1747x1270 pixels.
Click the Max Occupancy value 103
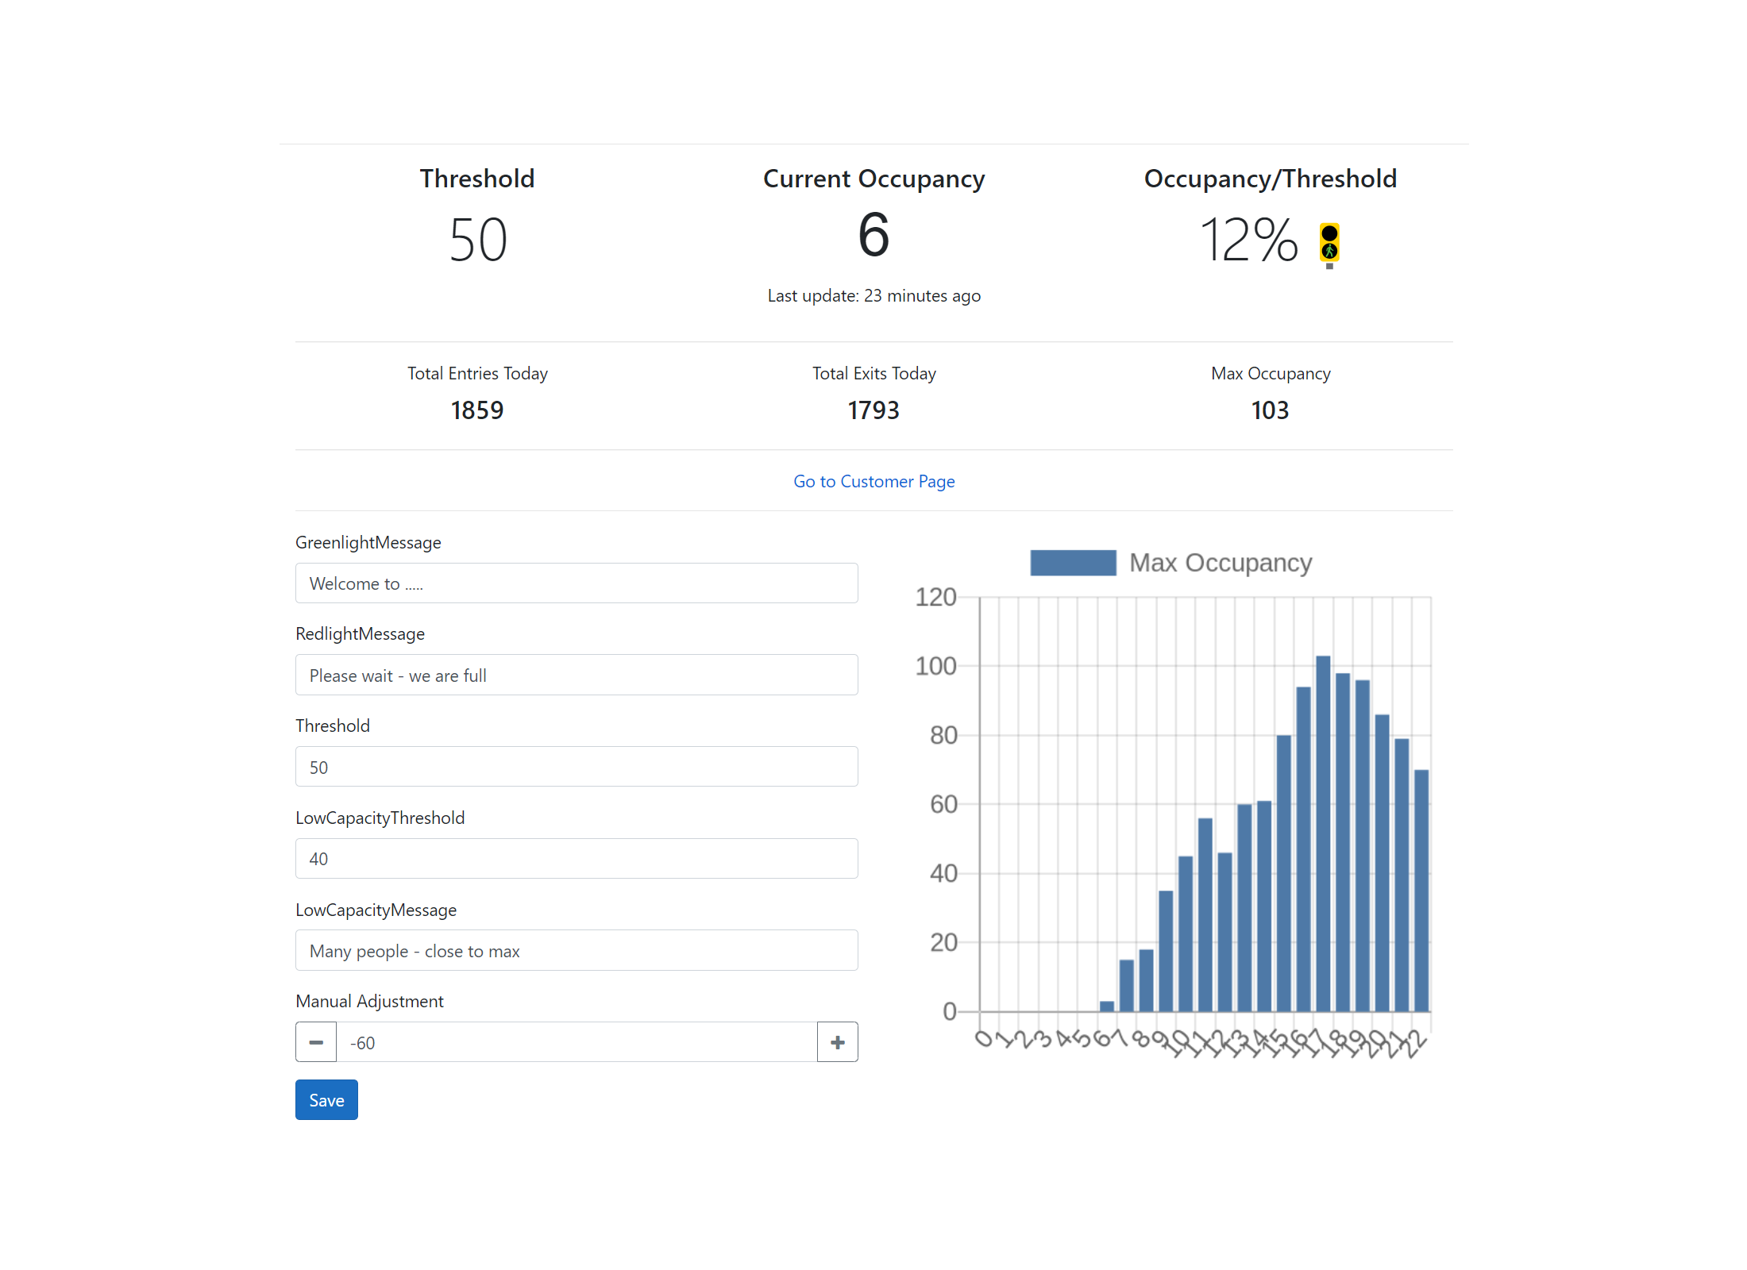[x=1270, y=410]
